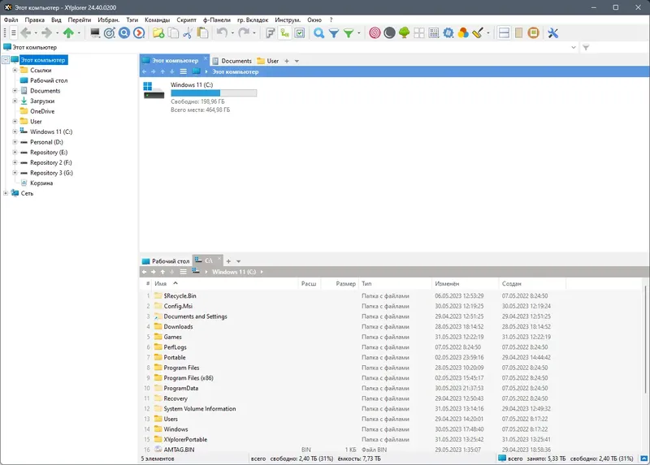Toggle the green filter funnel button
650x465 pixels.
click(349, 32)
